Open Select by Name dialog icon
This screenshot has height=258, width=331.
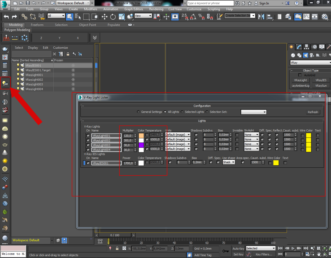pos(78,17)
